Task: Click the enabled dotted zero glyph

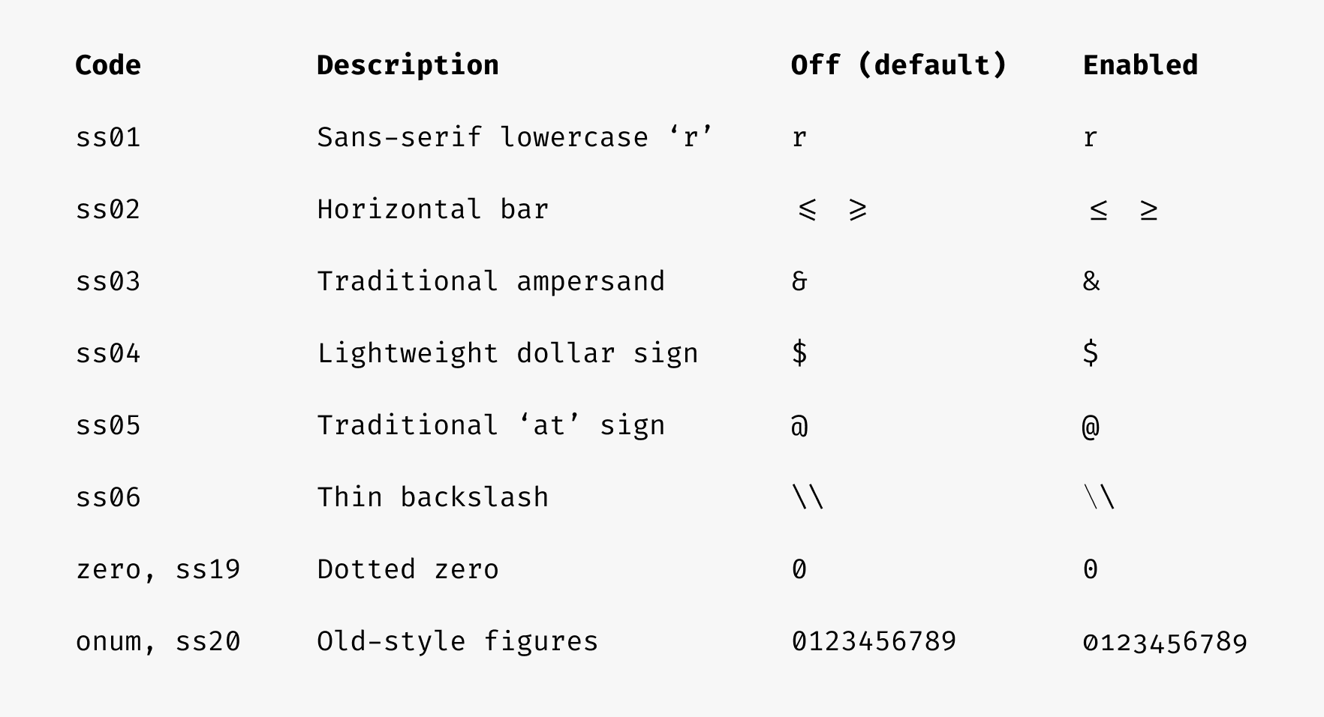Action: pos(1091,569)
